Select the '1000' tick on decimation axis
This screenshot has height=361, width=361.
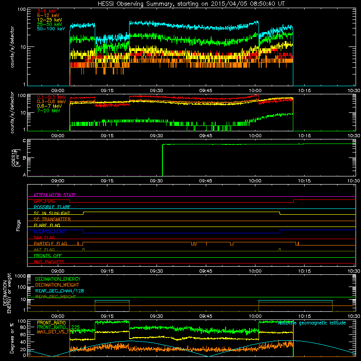coord(20,276)
